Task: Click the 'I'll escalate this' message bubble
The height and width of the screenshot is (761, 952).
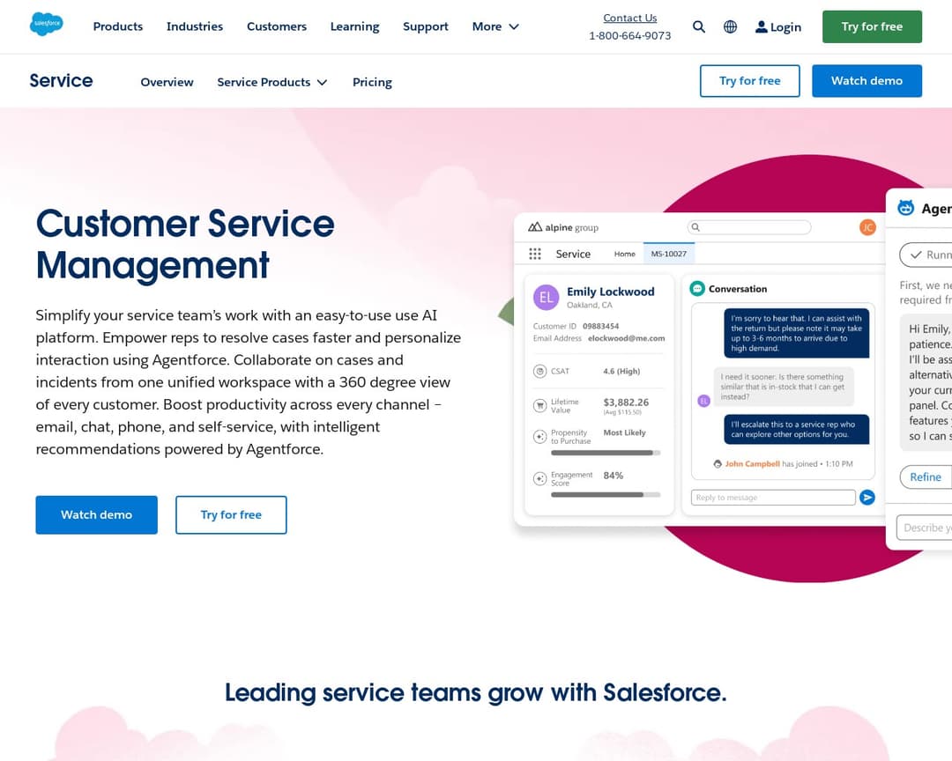Action: (796, 429)
